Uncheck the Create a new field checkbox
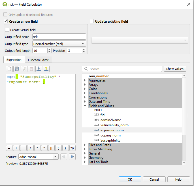The width and height of the screenshot is (194, 186). pyautogui.click(x=6, y=21)
